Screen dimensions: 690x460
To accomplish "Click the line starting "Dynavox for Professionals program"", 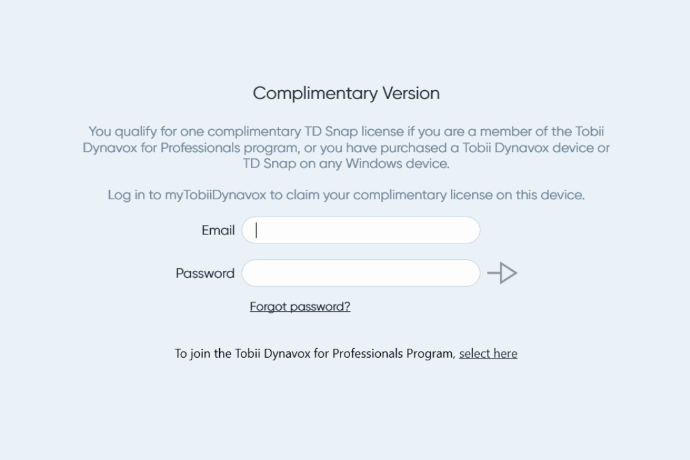I will click(346, 148).
